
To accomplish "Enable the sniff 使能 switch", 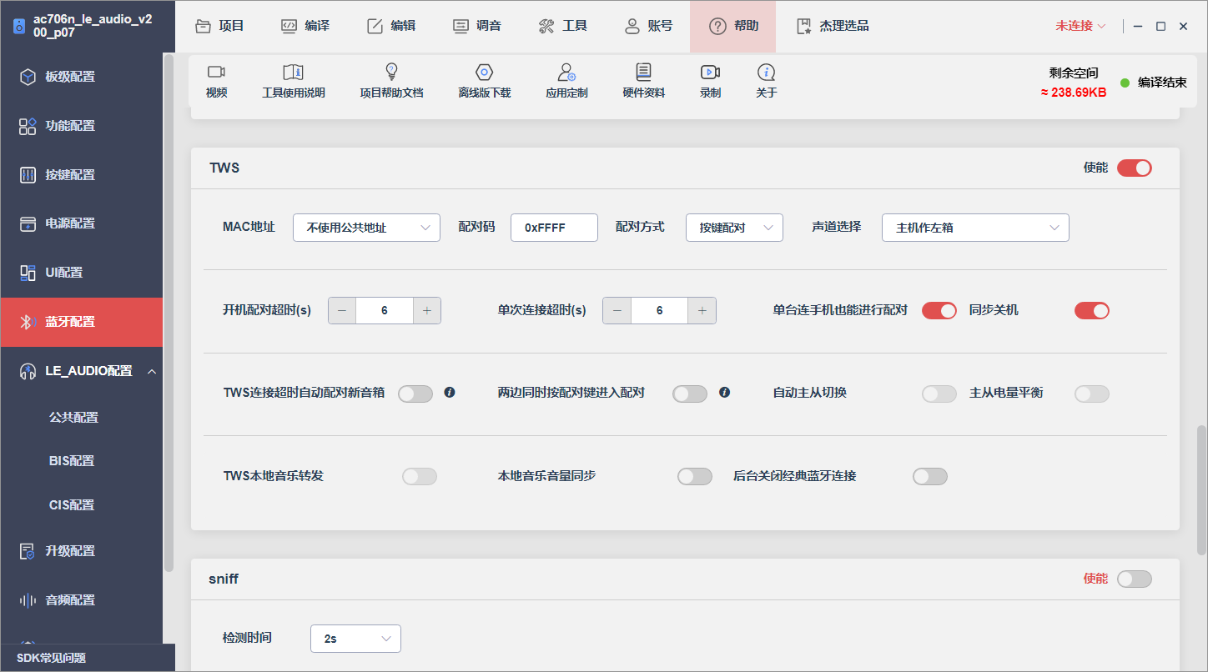I will [1135, 579].
